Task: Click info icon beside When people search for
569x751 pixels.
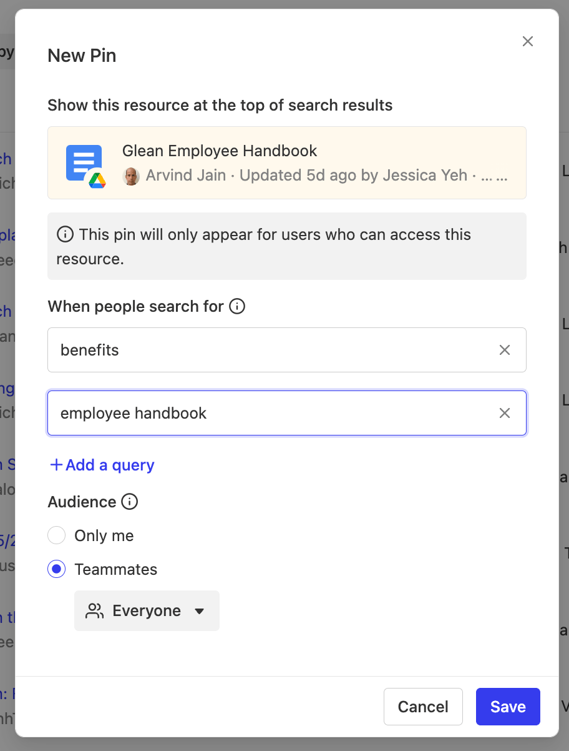Action: 237,307
